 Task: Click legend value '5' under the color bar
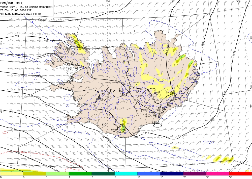pyautogui.click(x=115, y=177)
